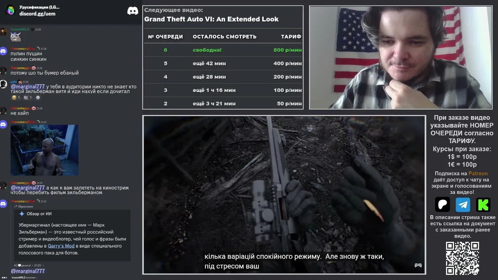
Task: Click the "1$ = 100р" exchange rate line
Action: tap(462, 157)
